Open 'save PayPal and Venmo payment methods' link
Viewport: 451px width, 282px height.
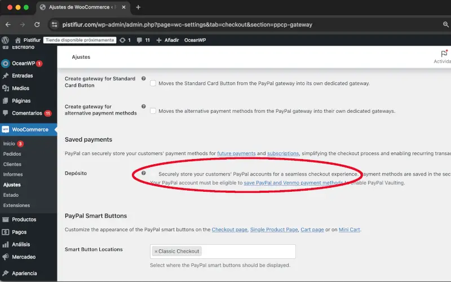(293, 183)
